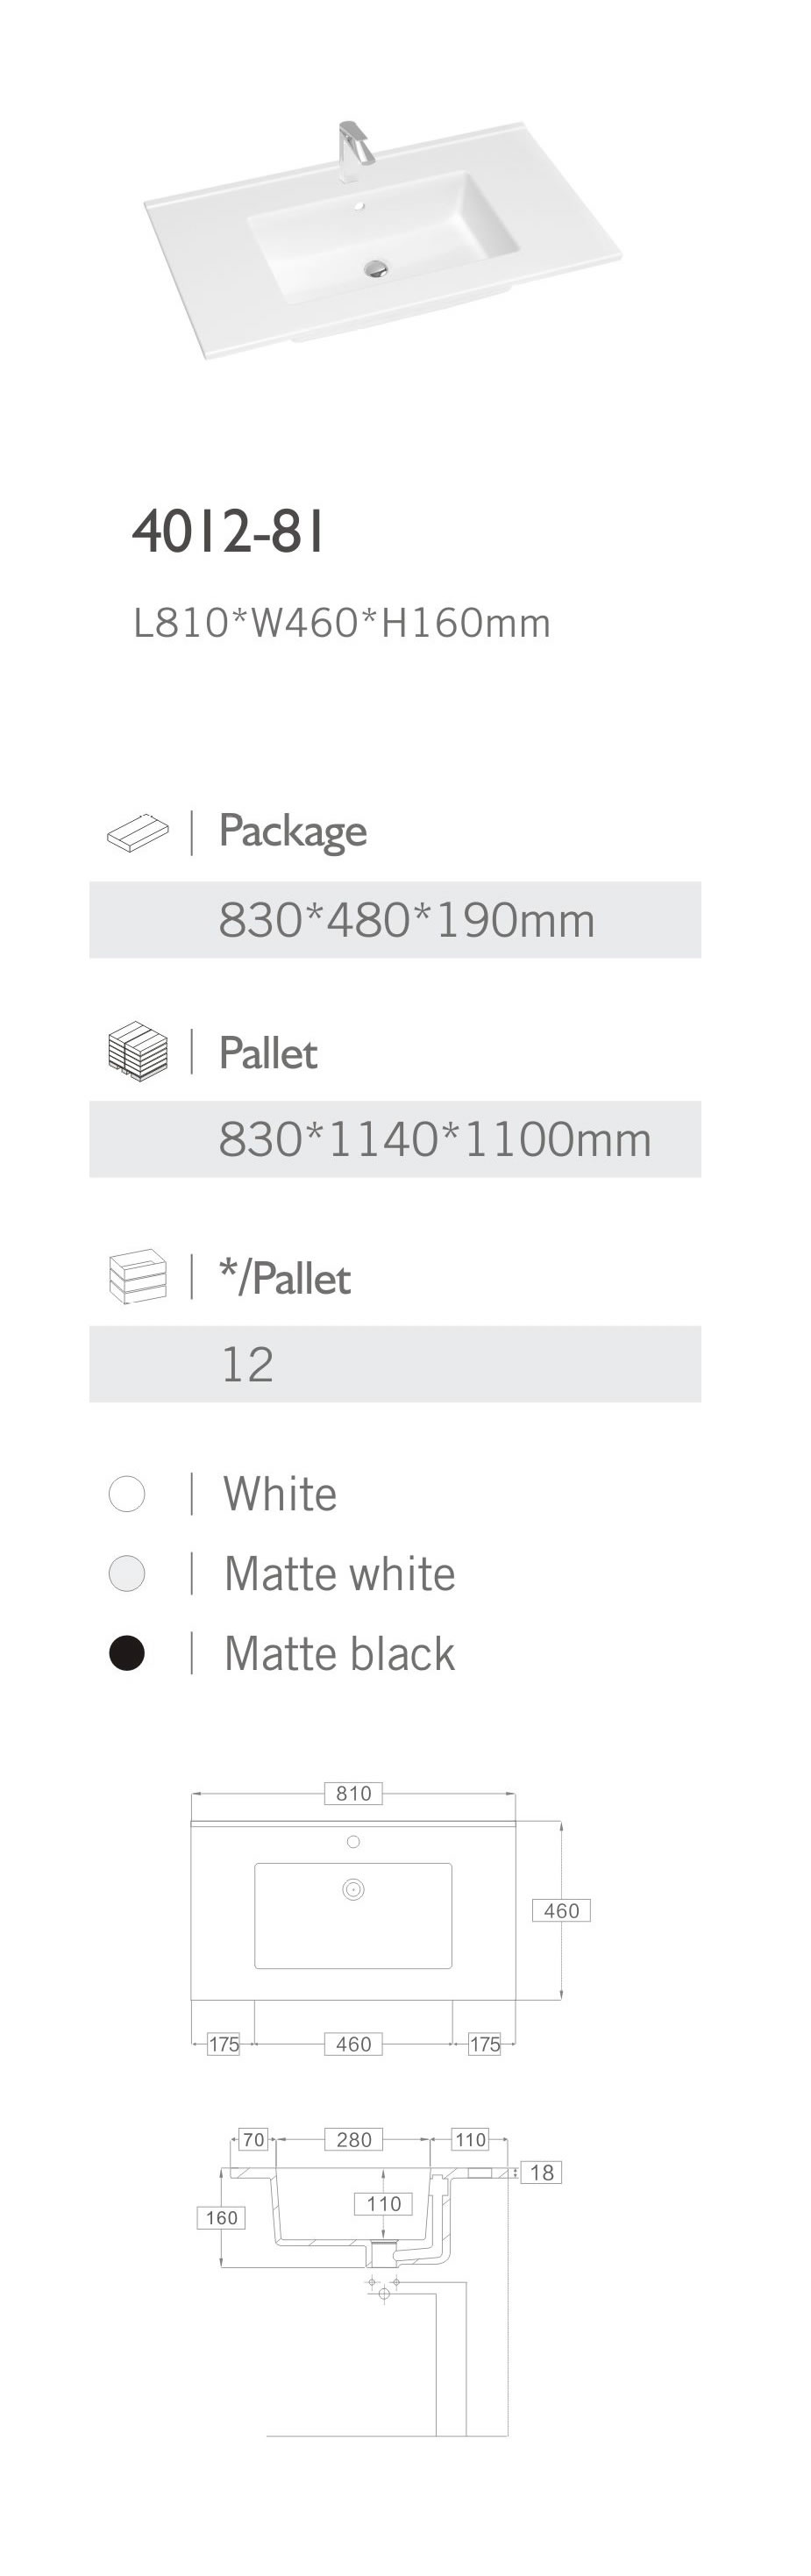
Task: Click the drain circle in the top-view diagram
Action: [353, 1889]
